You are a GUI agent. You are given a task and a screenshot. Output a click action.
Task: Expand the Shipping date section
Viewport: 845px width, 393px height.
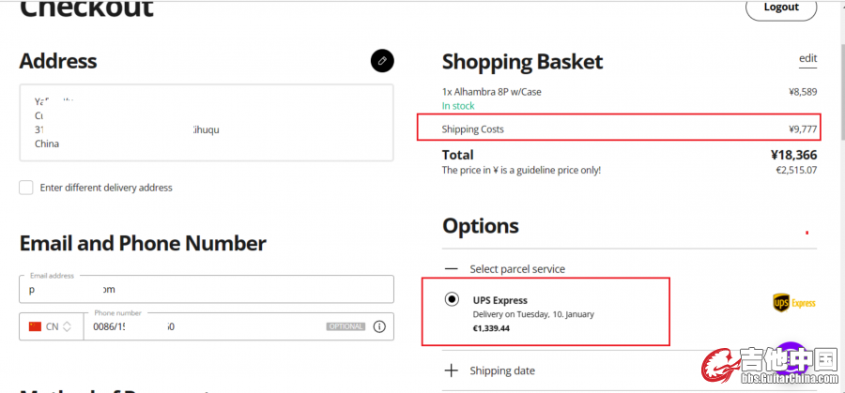pos(452,370)
